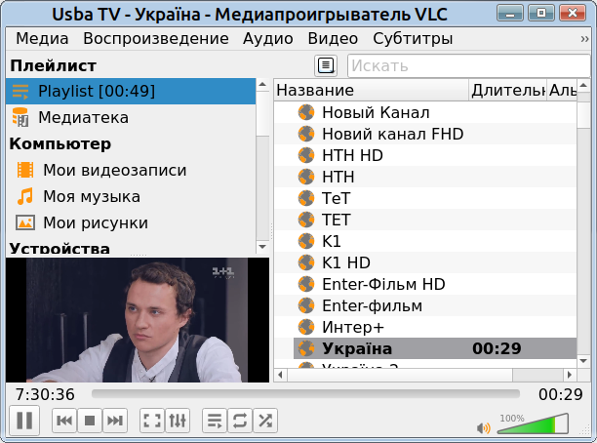597x443 pixels.
Task: Click the Медиатека library icon
Action: (x=20, y=117)
